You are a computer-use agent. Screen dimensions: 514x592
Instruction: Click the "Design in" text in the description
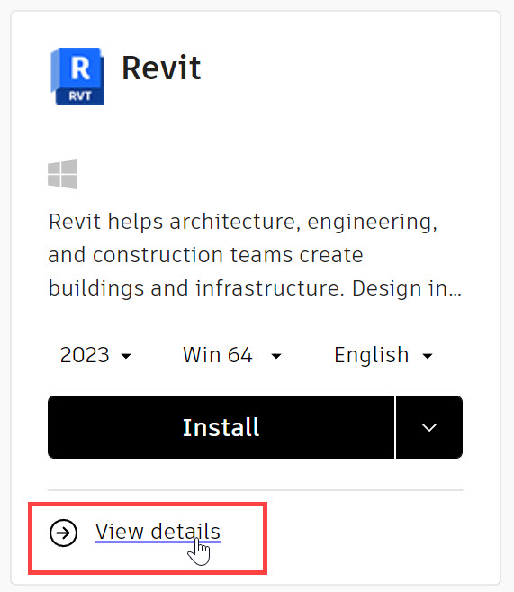point(401,288)
